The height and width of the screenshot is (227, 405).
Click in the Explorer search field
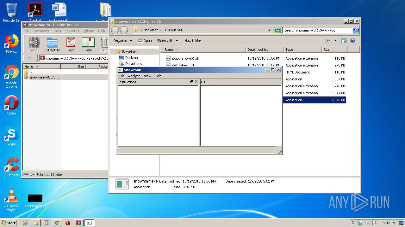317,30
